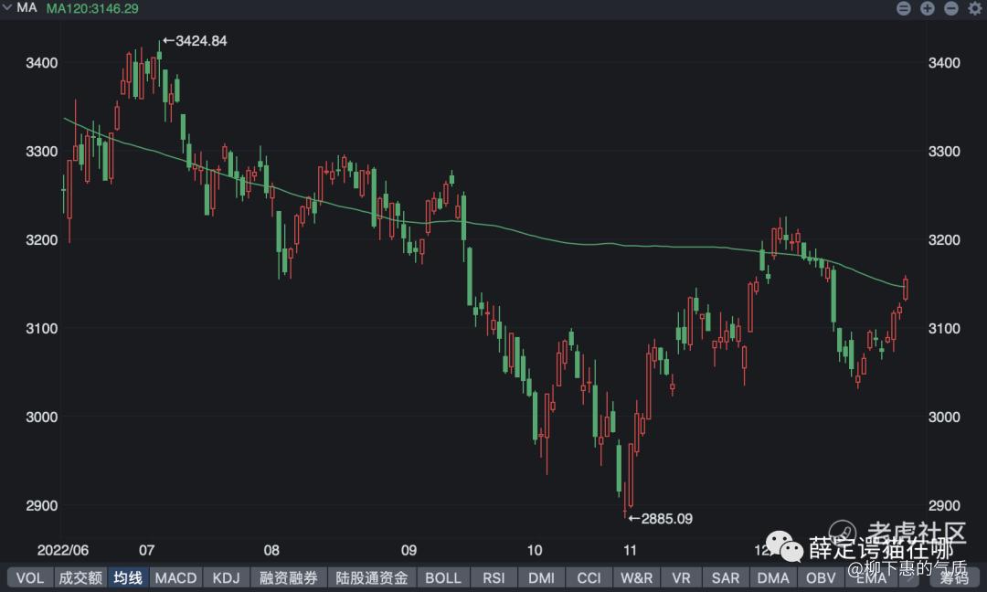
Task: Click the right axis 3400 price label
Action: pos(944,63)
